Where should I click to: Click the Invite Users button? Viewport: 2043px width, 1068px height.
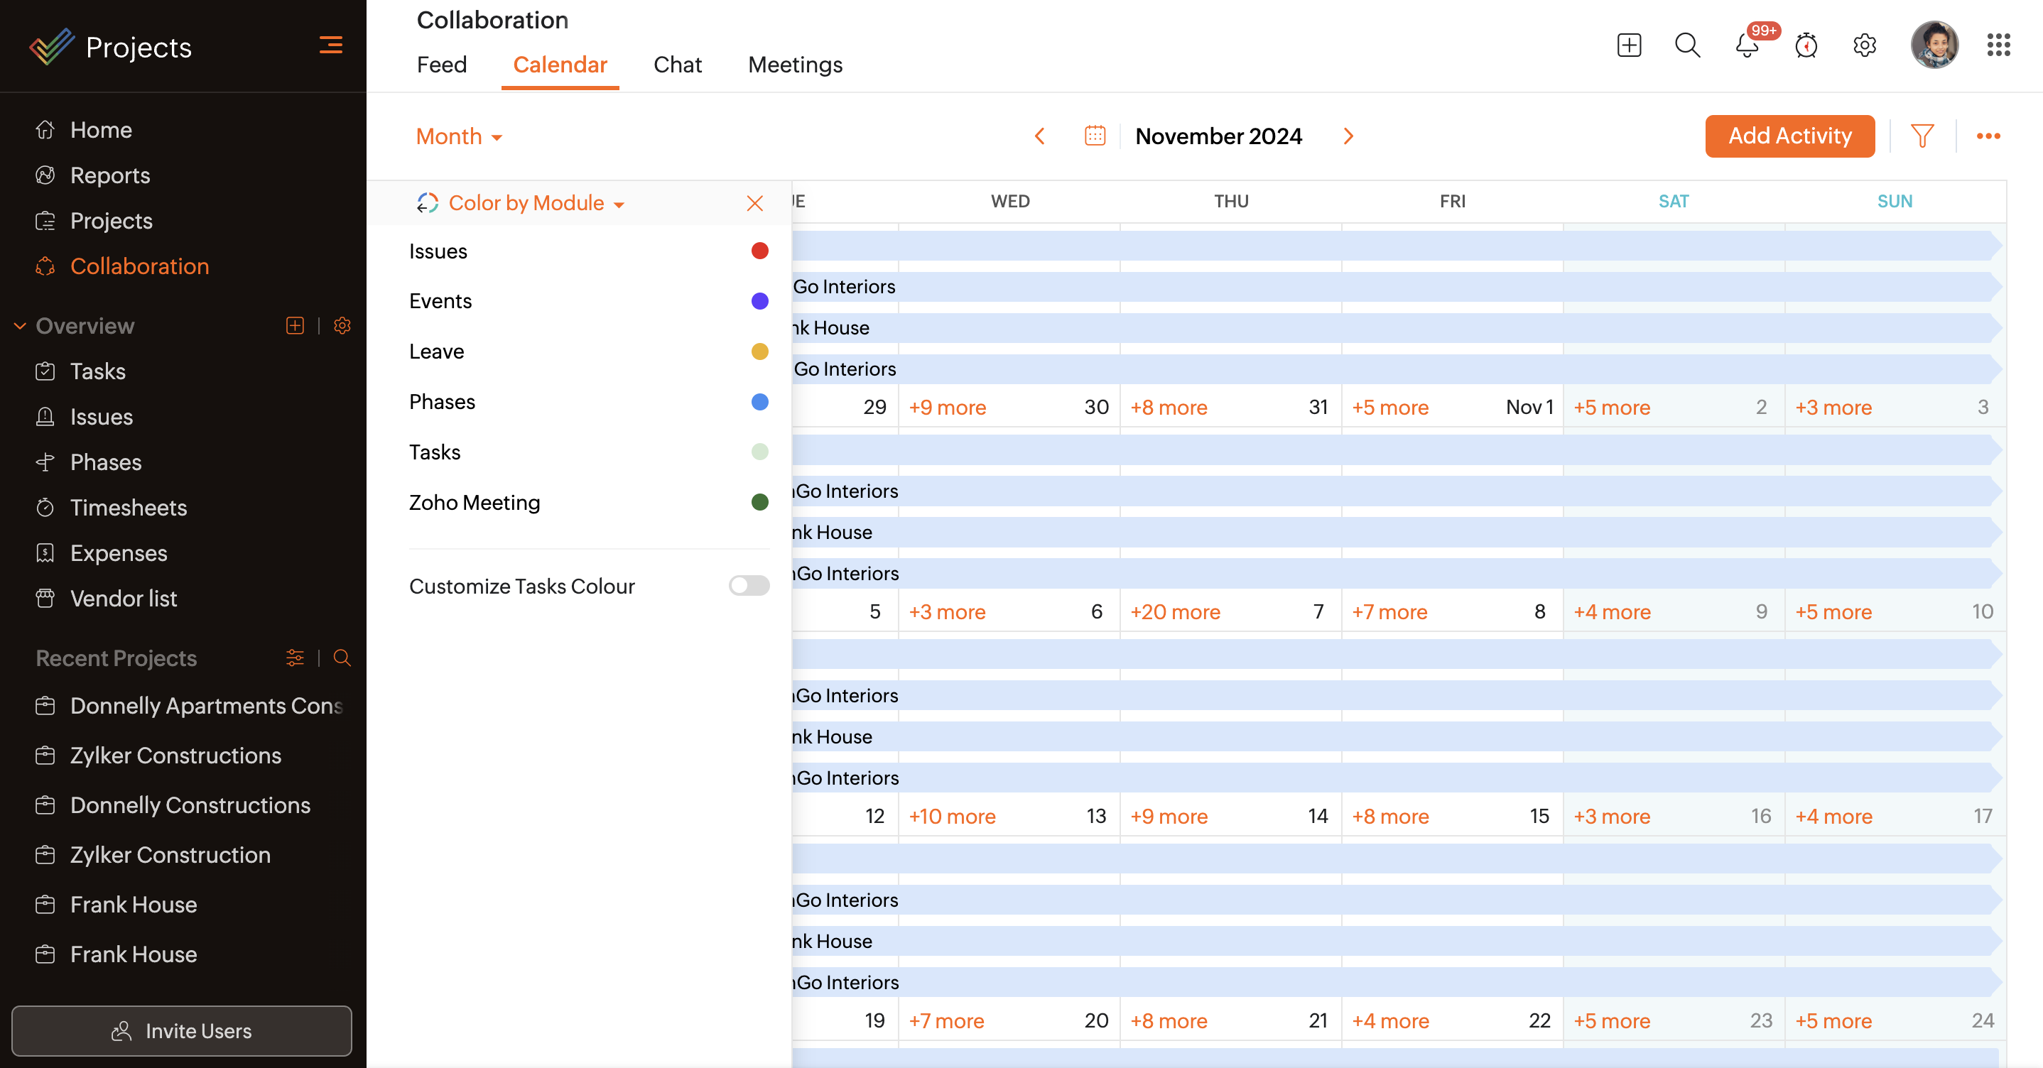point(182,1030)
